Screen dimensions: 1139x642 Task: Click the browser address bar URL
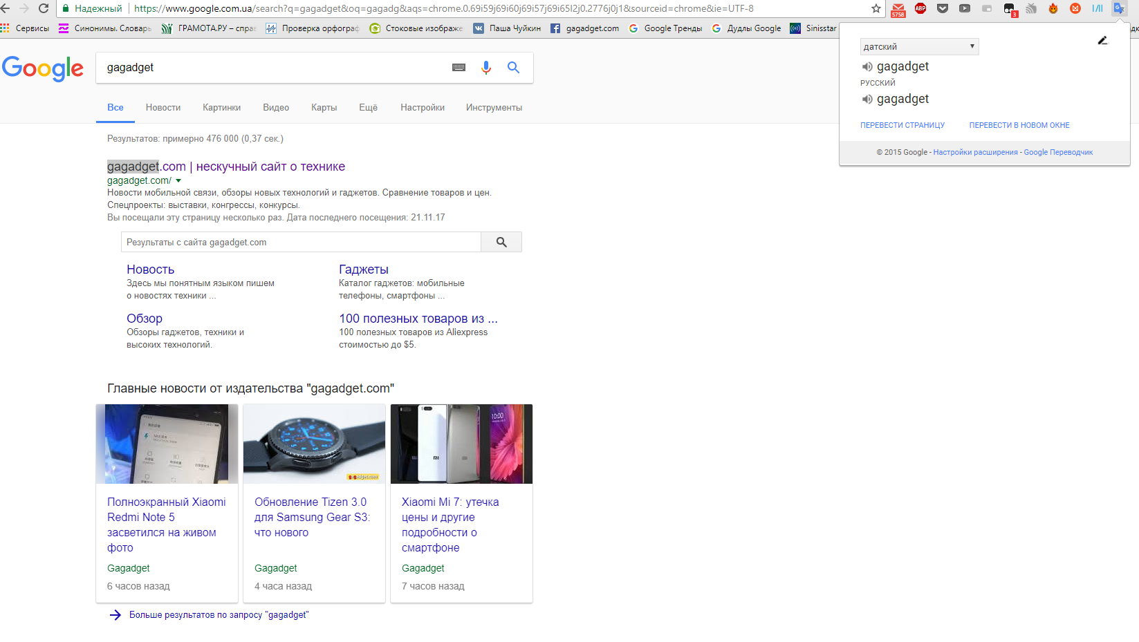(444, 8)
